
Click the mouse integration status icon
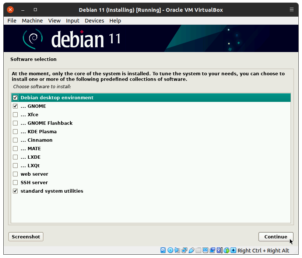pos(226,250)
